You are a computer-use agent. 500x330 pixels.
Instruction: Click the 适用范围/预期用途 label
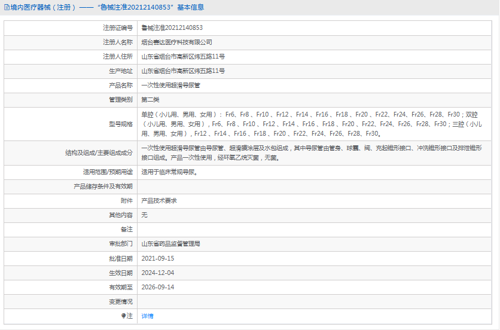click(108, 172)
